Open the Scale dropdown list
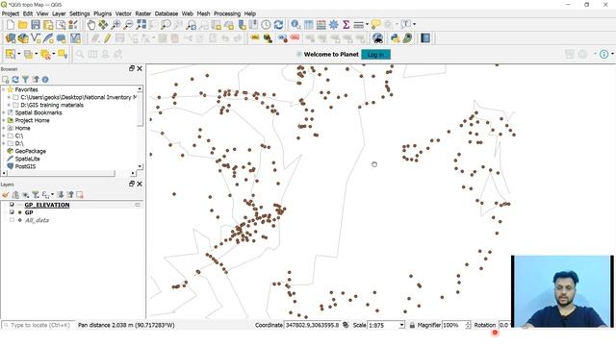616x346 pixels. (x=401, y=325)
